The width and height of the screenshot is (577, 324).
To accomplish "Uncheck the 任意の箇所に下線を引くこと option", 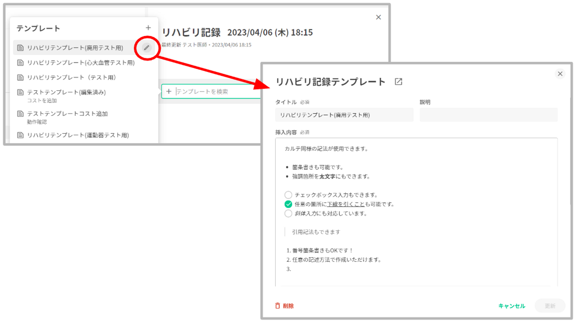I will tap(288, 204).
